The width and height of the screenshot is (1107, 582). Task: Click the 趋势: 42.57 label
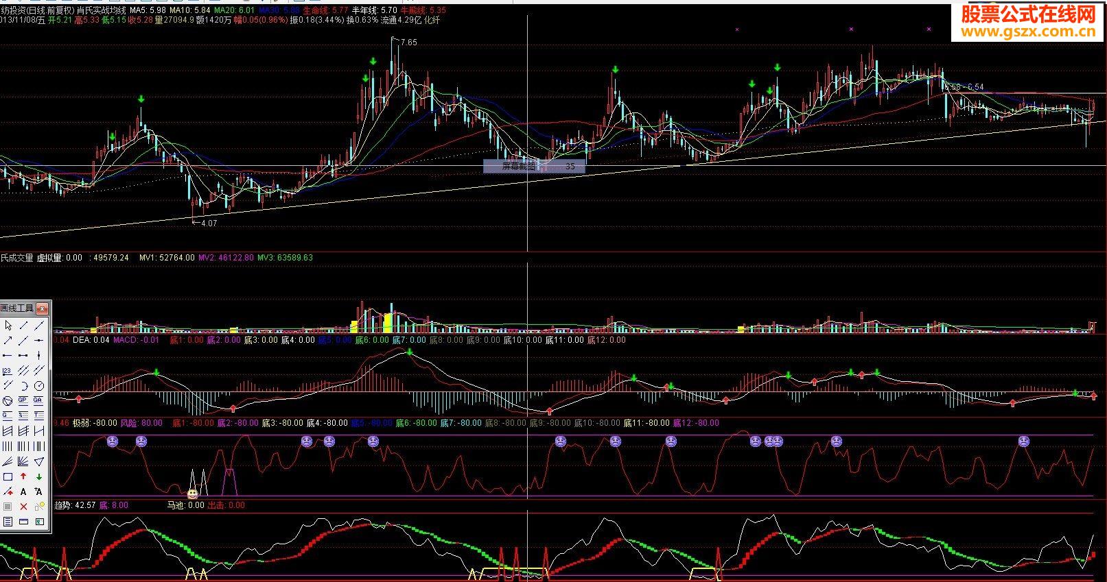point(75,505)
